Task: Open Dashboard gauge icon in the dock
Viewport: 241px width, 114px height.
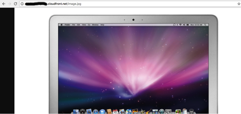Action: click(83, 111)
